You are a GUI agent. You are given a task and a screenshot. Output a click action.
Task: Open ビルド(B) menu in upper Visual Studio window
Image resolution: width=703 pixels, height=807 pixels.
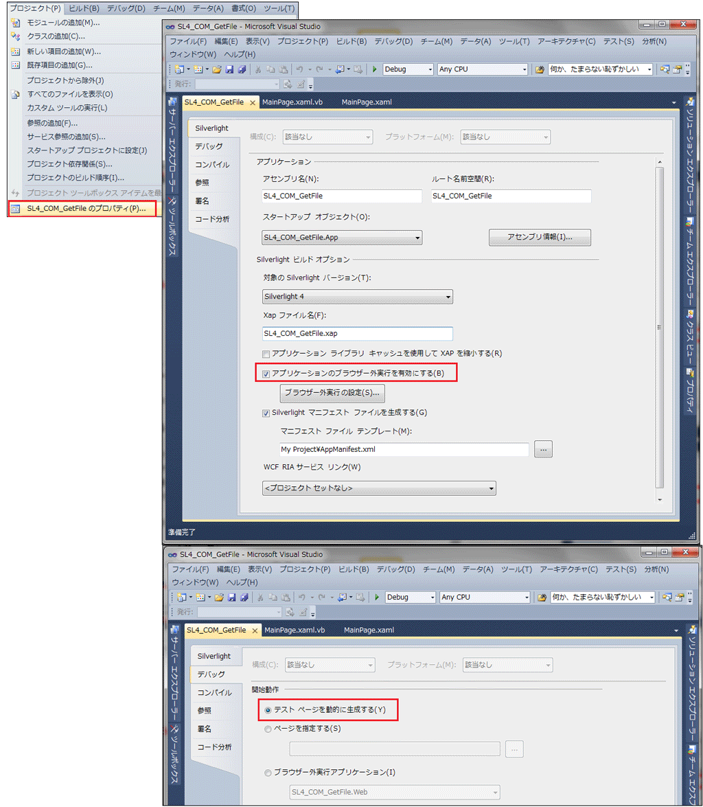351,42
